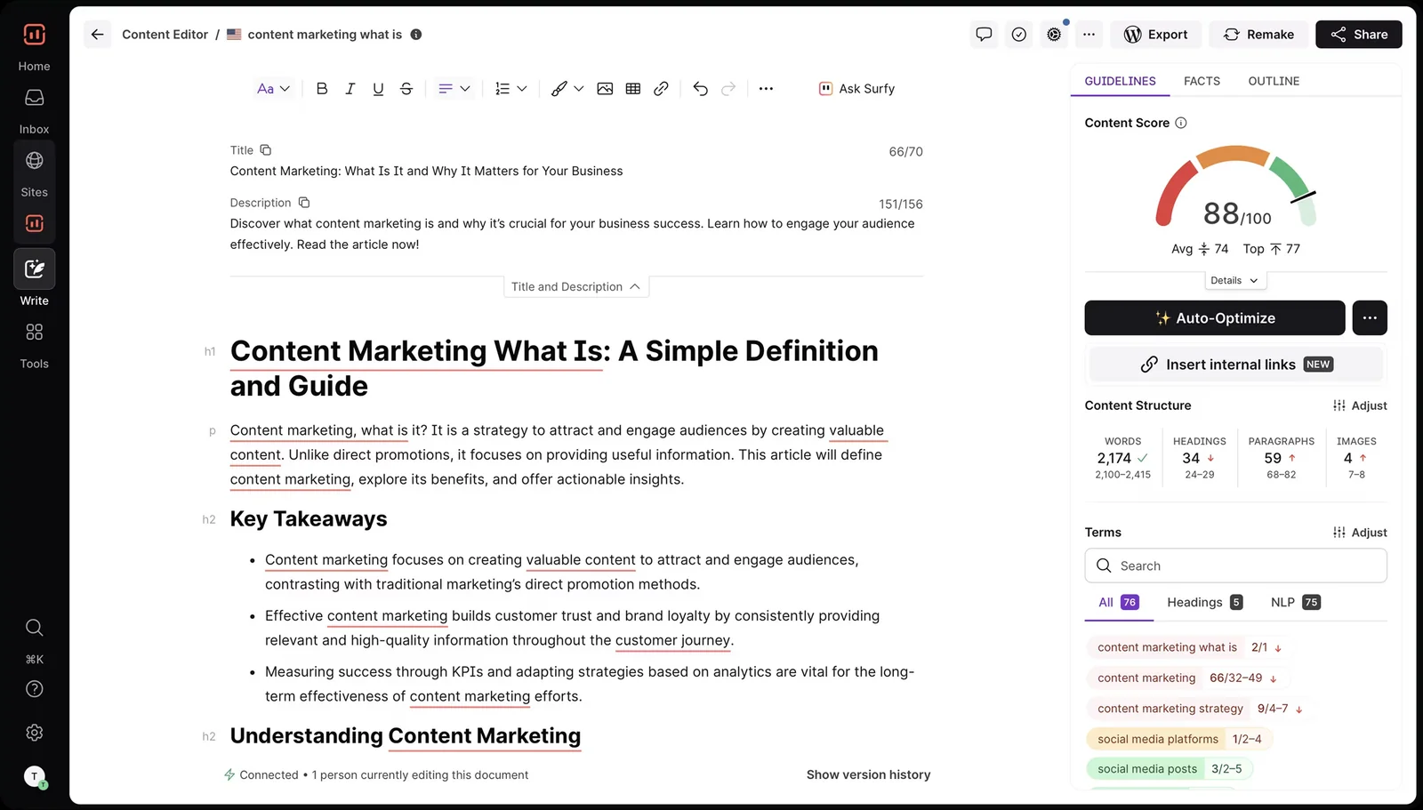1423x810 pixels.
Task: Select the Bold formatting icon
Action: pyautogui.click(x=322, y=88)
